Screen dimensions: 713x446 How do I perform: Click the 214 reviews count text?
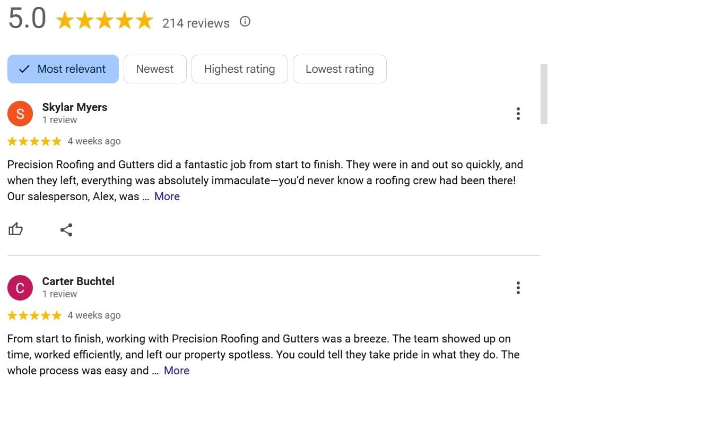(196, 23)
